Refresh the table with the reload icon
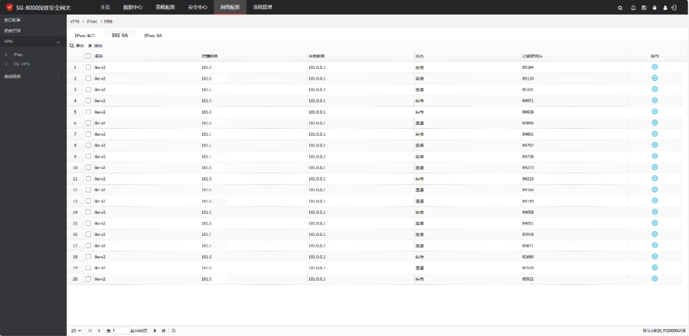The image size is (689, 336). [x=174, y=330]
